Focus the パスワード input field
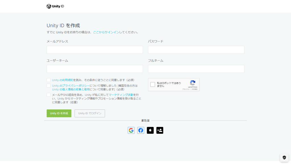 click(196, 50)
